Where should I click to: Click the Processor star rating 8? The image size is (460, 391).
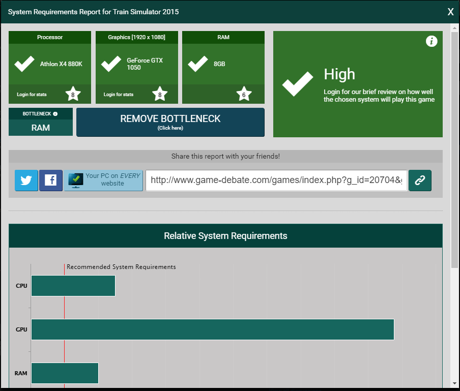[73, 94]
